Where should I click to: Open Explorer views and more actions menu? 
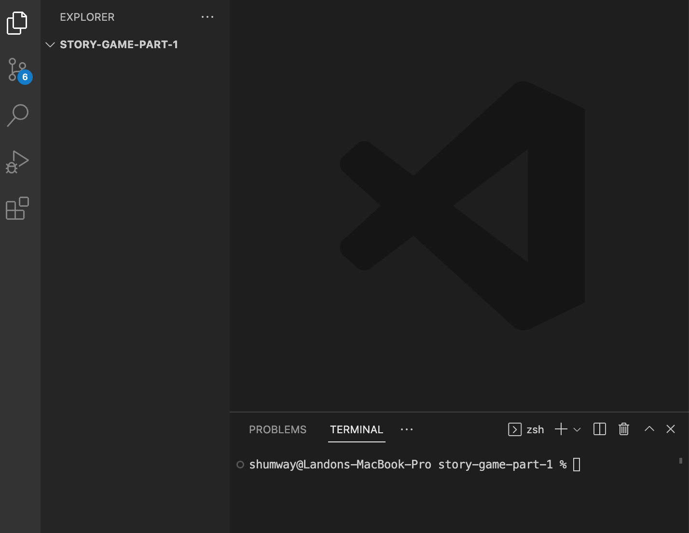click(x=207, y=17)
